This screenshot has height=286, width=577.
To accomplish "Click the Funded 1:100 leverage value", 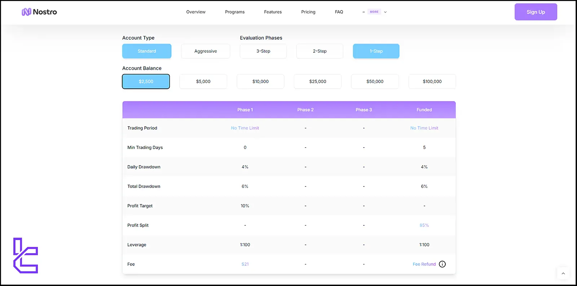I will [424, 245].
